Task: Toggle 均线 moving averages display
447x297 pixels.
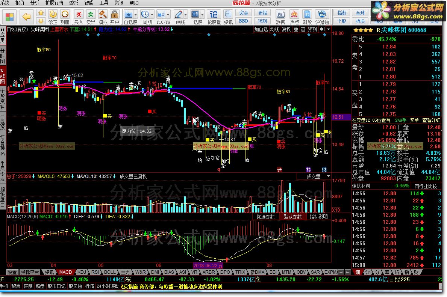Action: click(x=274, y=29)
